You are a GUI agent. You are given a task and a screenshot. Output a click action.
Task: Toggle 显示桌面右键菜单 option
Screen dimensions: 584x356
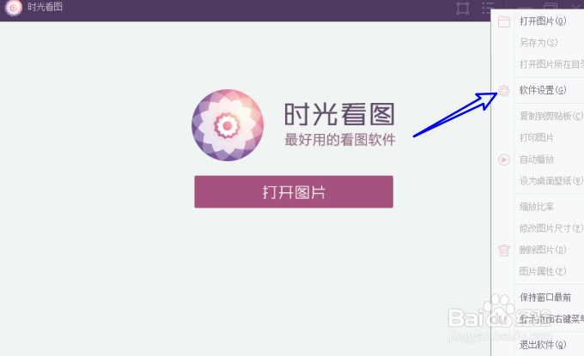(x=552, y=319)
